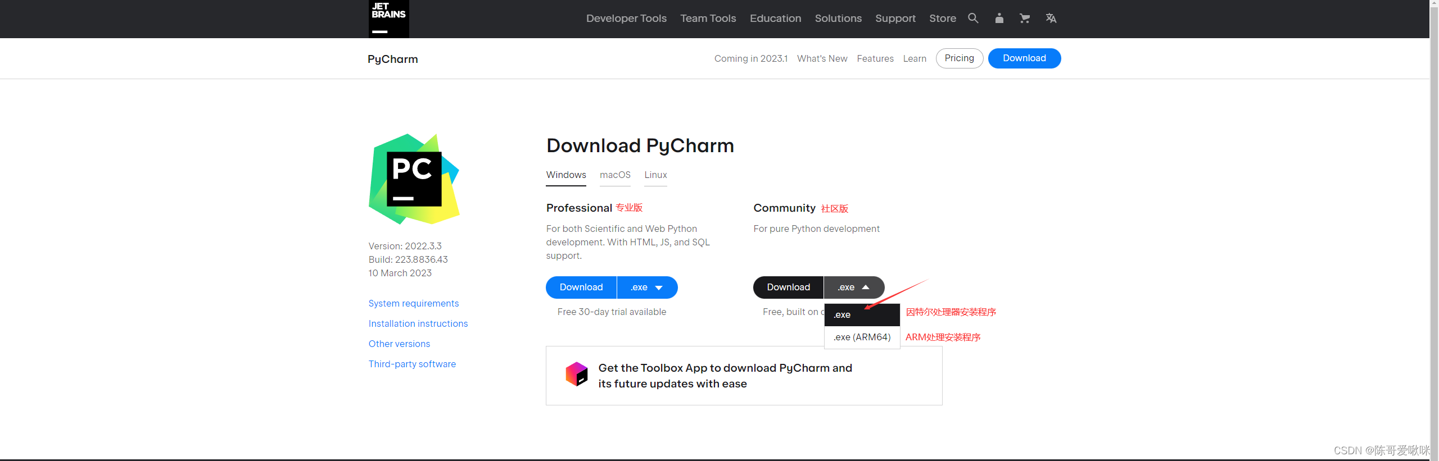The image size is (1439, 461).
Task: Open Solutions menu
Action: tap(838, 19)
